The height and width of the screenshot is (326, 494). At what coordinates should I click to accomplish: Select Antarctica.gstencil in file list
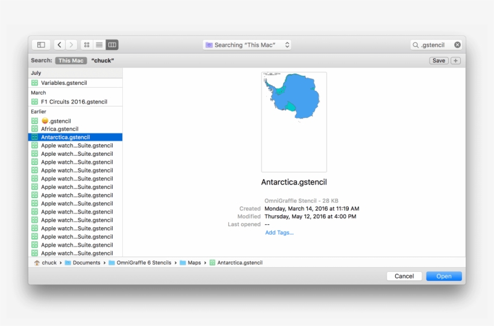pyautogui.click(x=75, y=137)
